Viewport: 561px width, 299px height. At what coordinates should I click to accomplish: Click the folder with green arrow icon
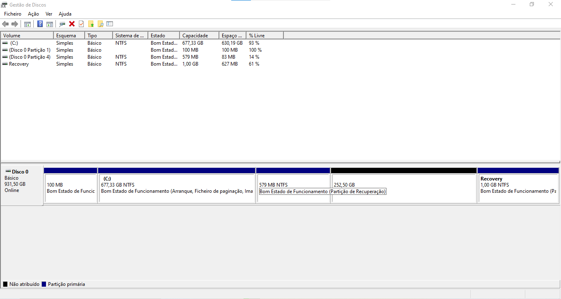coord(91,24)
